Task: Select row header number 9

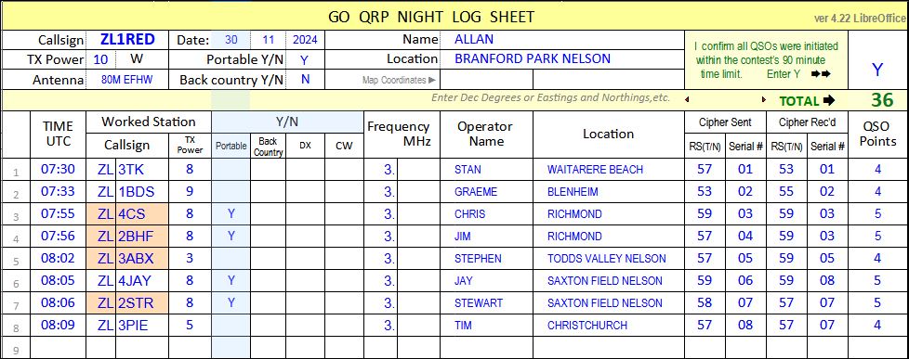Action: (x=16, y=350)
